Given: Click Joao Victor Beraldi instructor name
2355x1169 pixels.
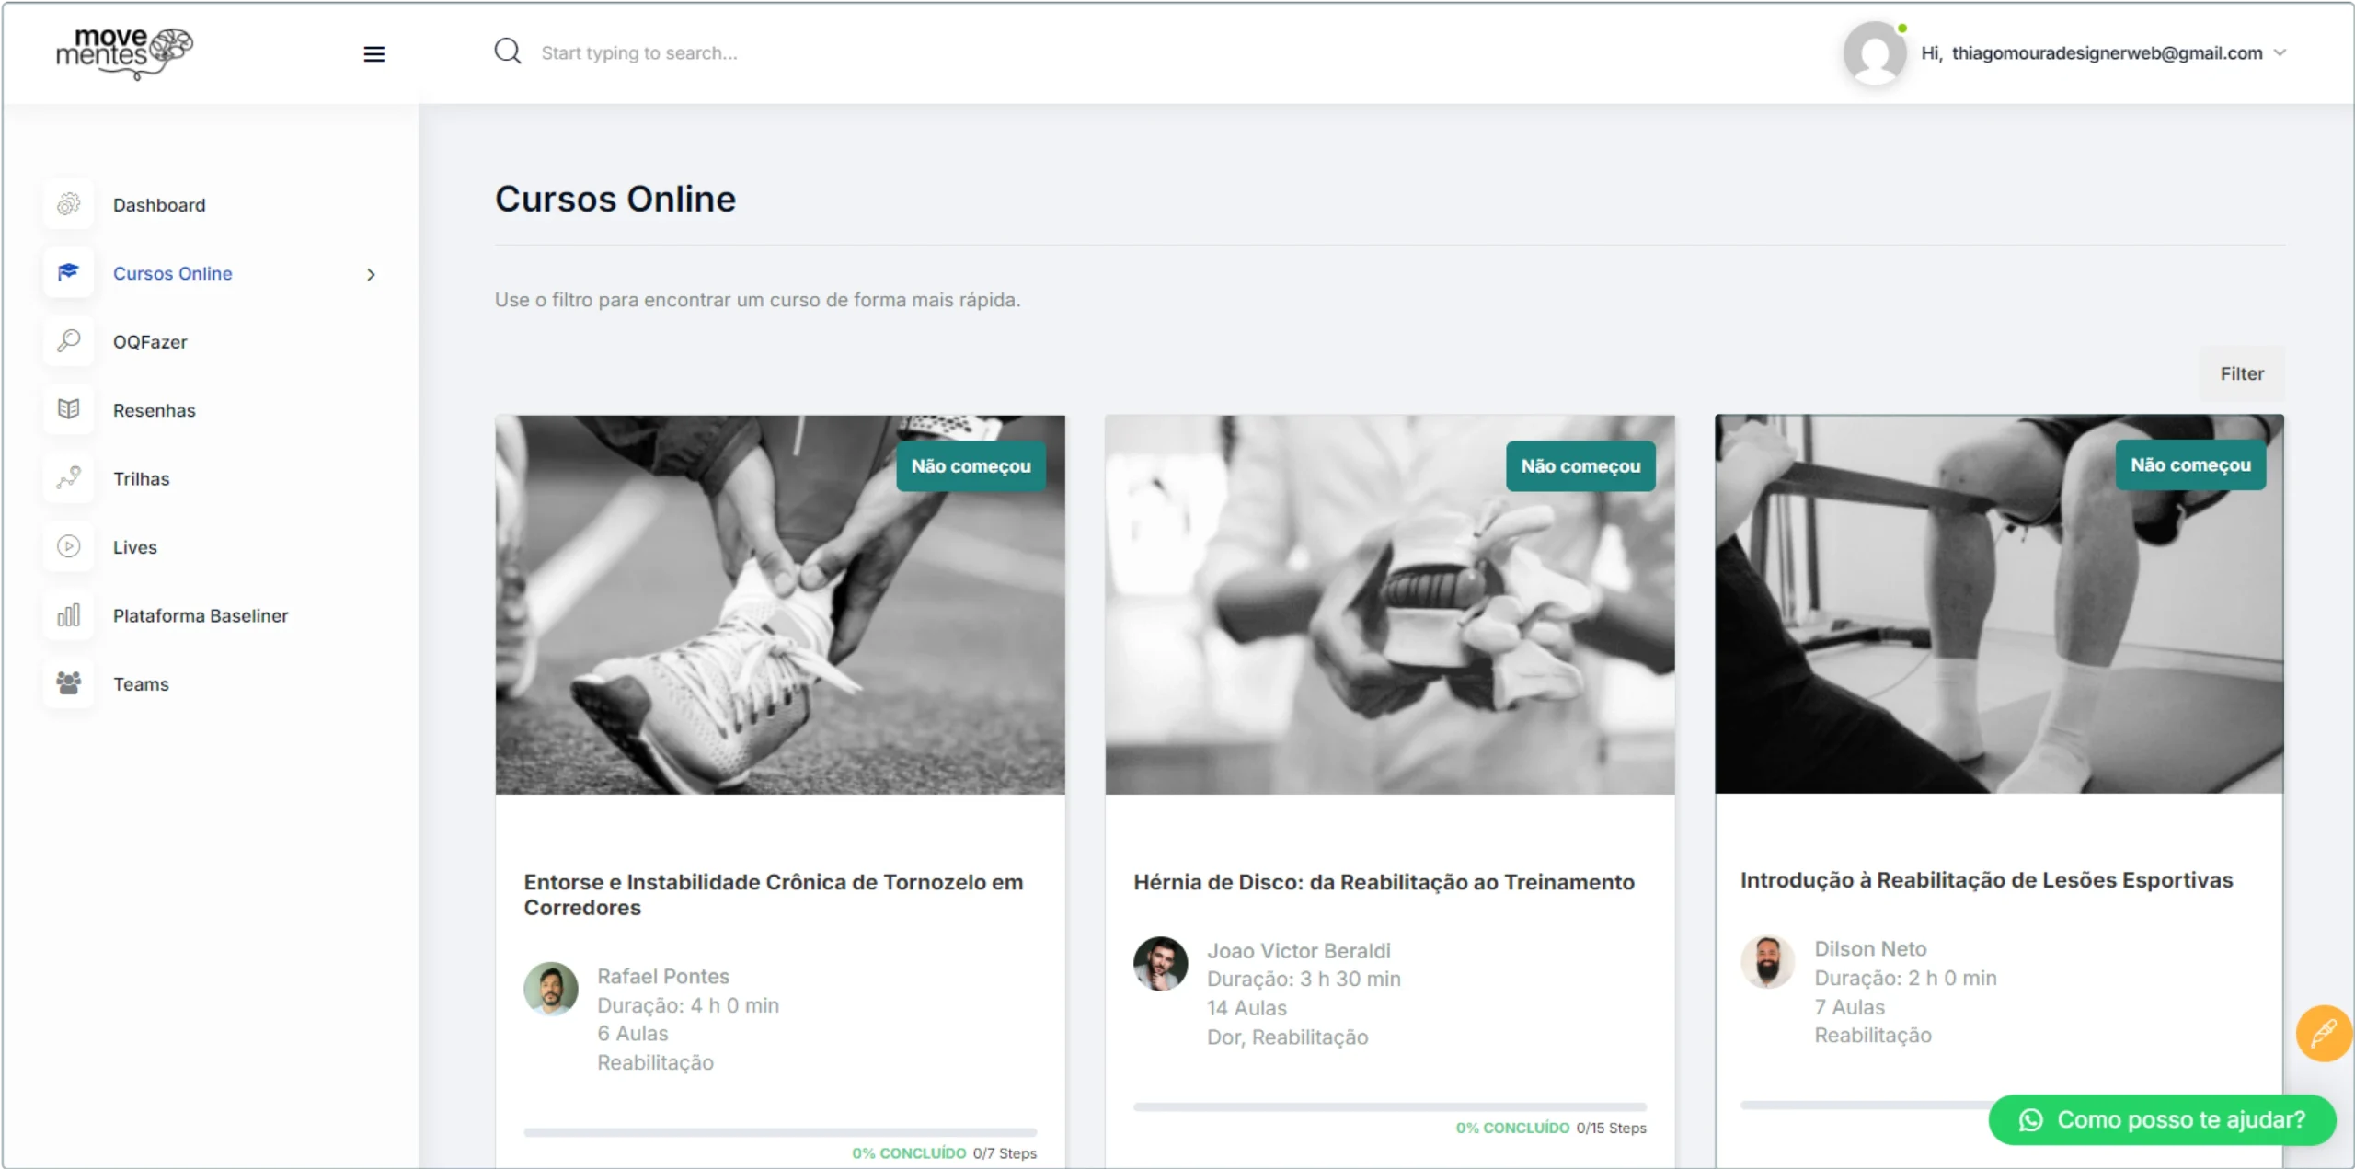Looking at the screenshot, I should (x=1298, y=950).
